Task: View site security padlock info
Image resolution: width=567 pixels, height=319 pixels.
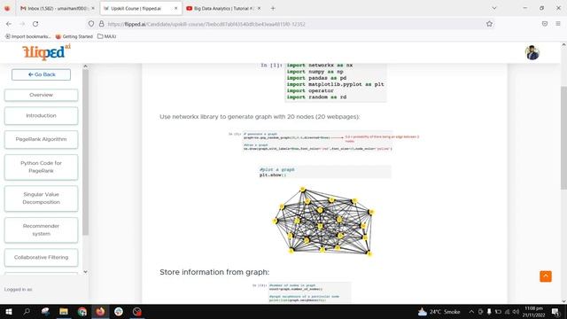Action: (x=102, y=24)
